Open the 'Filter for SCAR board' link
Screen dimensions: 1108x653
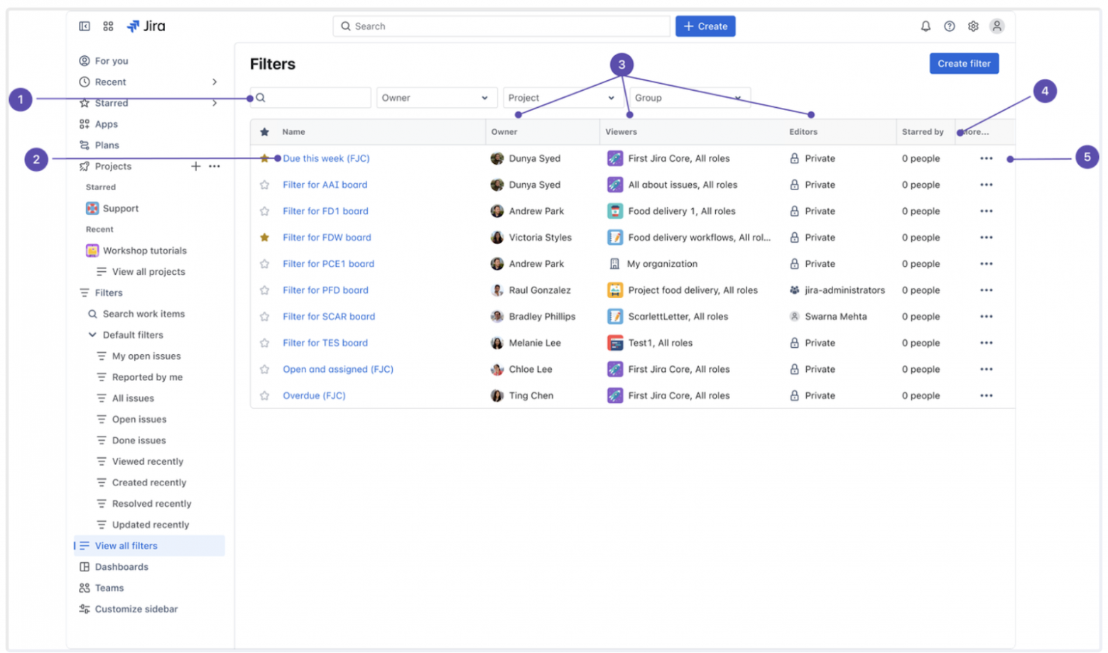click(329, 317)
